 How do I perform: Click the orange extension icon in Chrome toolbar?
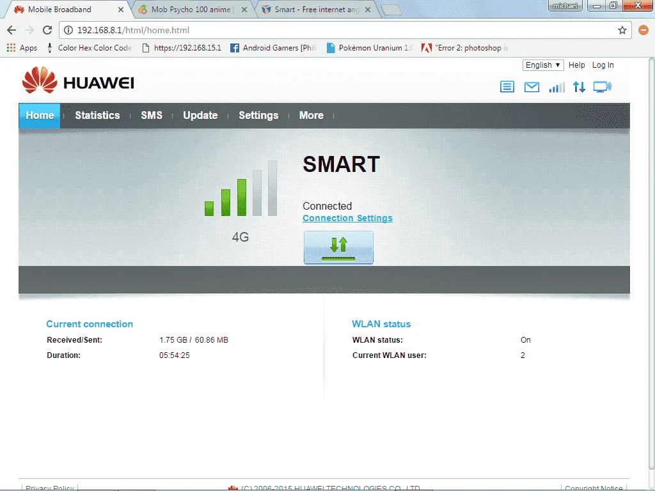pyautogui.click(x=643, y=30)
